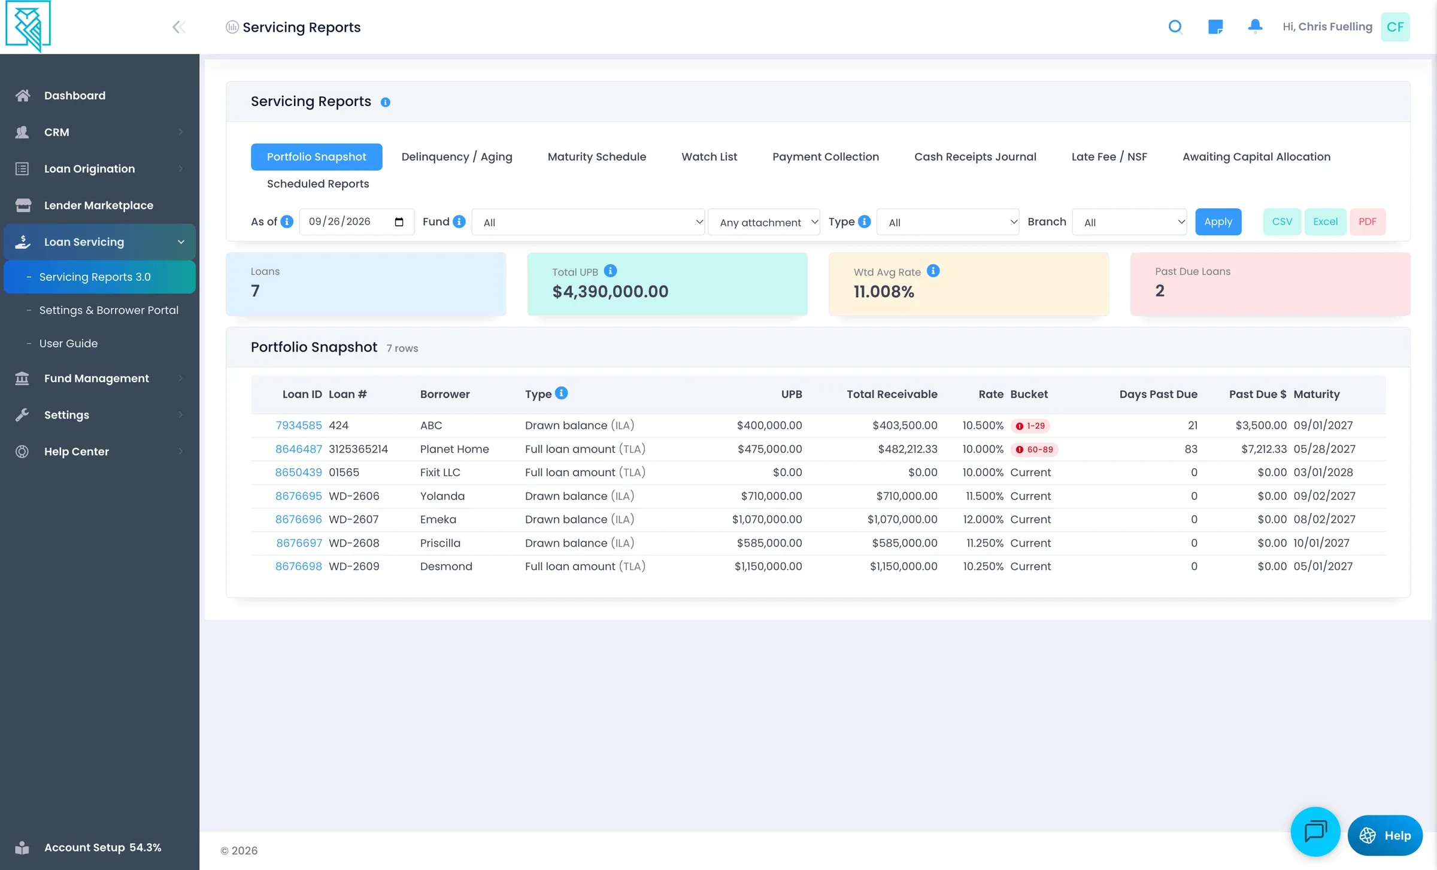The width and height of the screenshot is (1437, 870).
Task: Open the Any attachment dropdown
Action: (x=764, y=222)
